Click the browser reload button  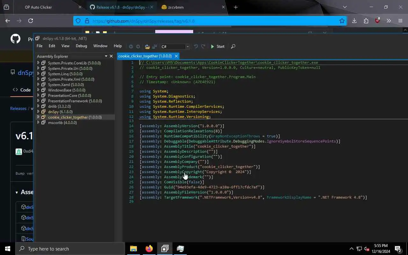31,21
